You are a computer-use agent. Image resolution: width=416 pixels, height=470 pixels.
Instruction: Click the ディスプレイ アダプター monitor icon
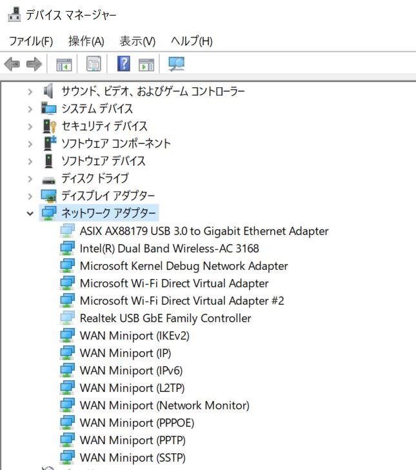point(49,196)
